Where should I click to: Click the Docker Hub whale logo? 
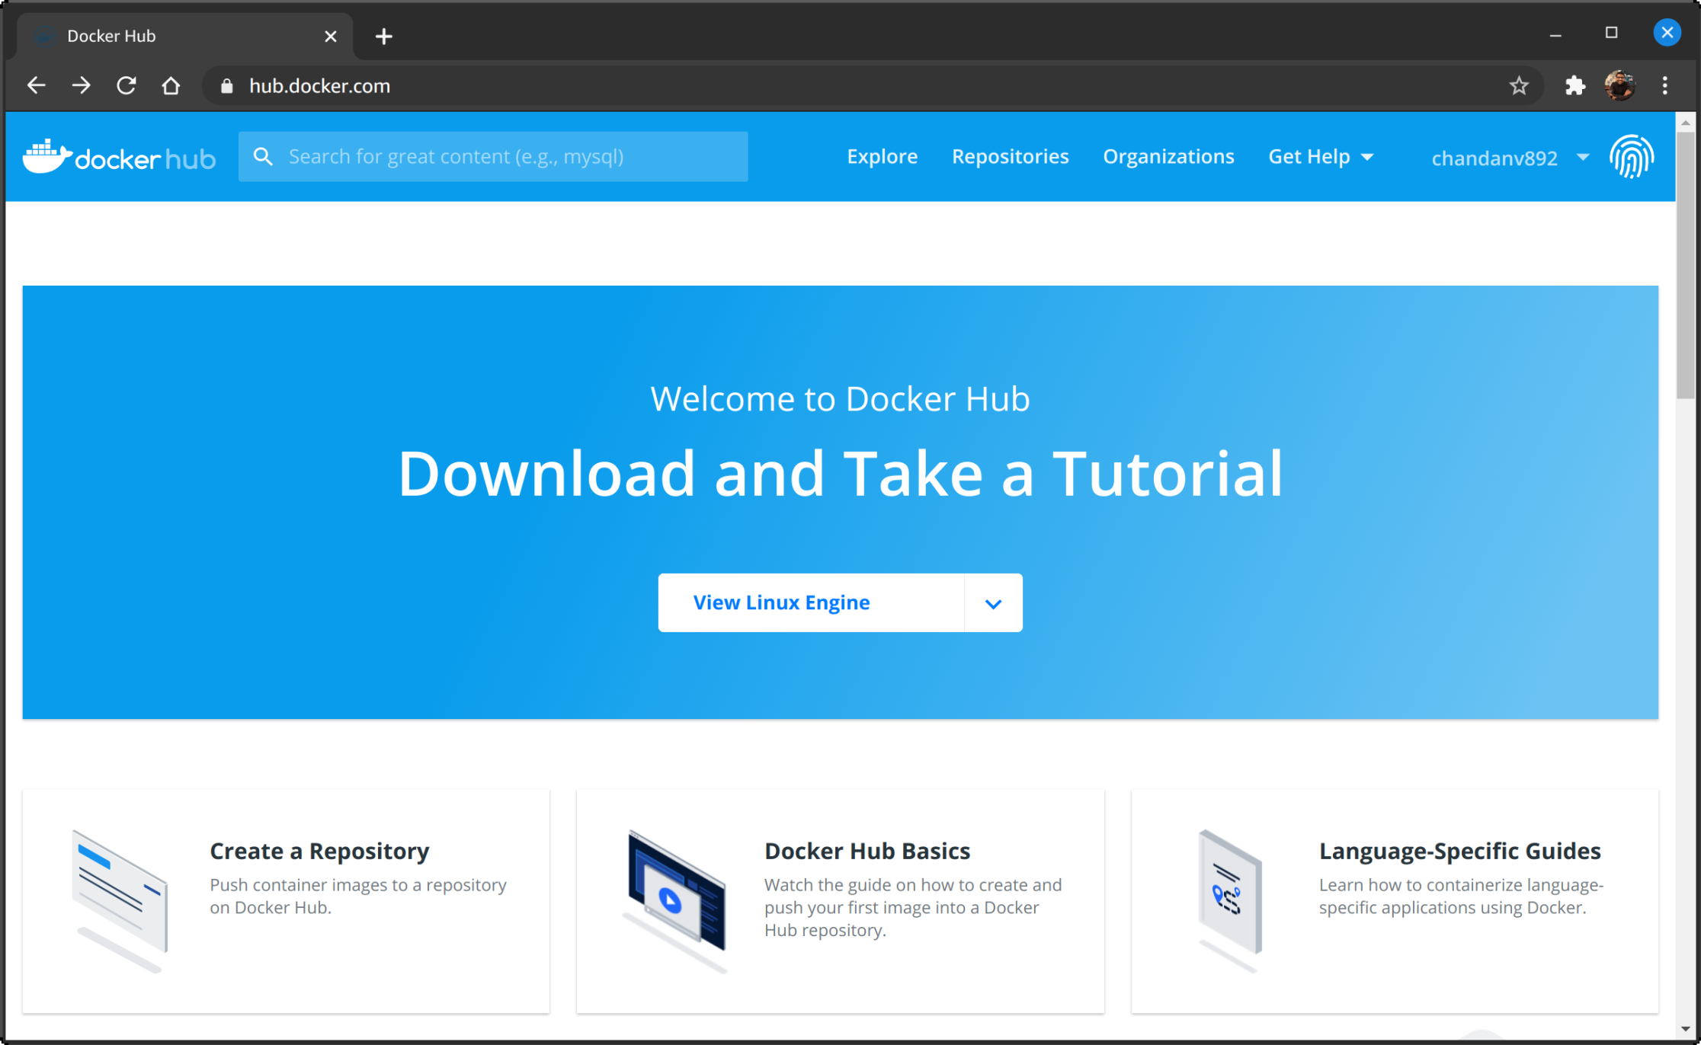click(46, 155)
